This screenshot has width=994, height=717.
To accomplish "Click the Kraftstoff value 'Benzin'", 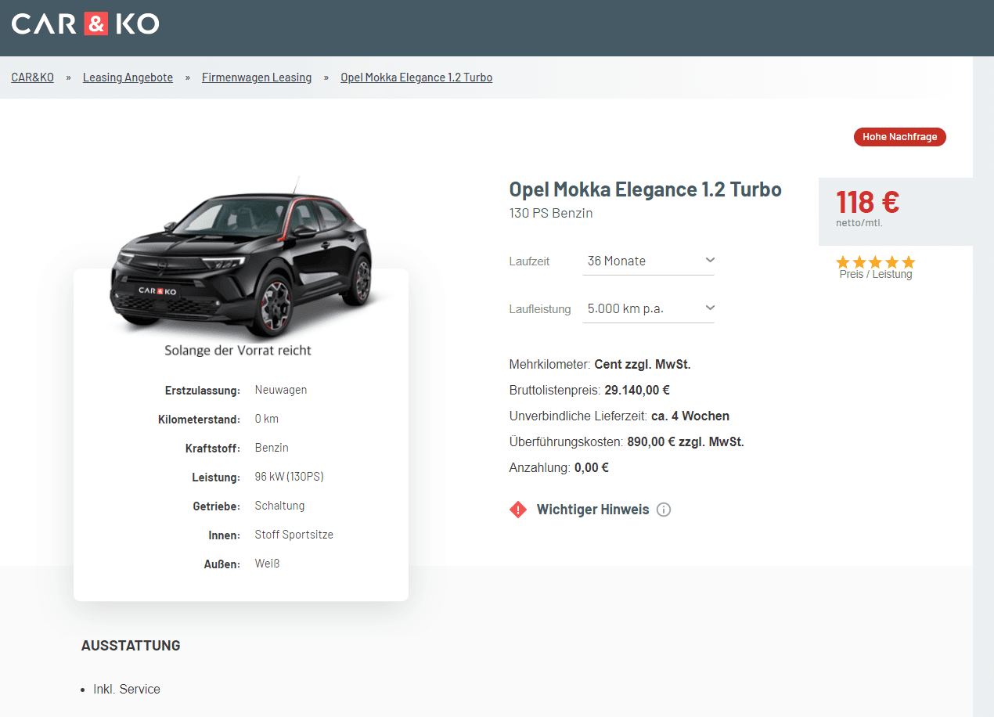I will (x=272, y=448).
